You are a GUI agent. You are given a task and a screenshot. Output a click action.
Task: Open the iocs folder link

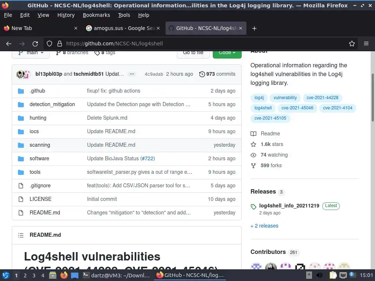tap(34, 131)
